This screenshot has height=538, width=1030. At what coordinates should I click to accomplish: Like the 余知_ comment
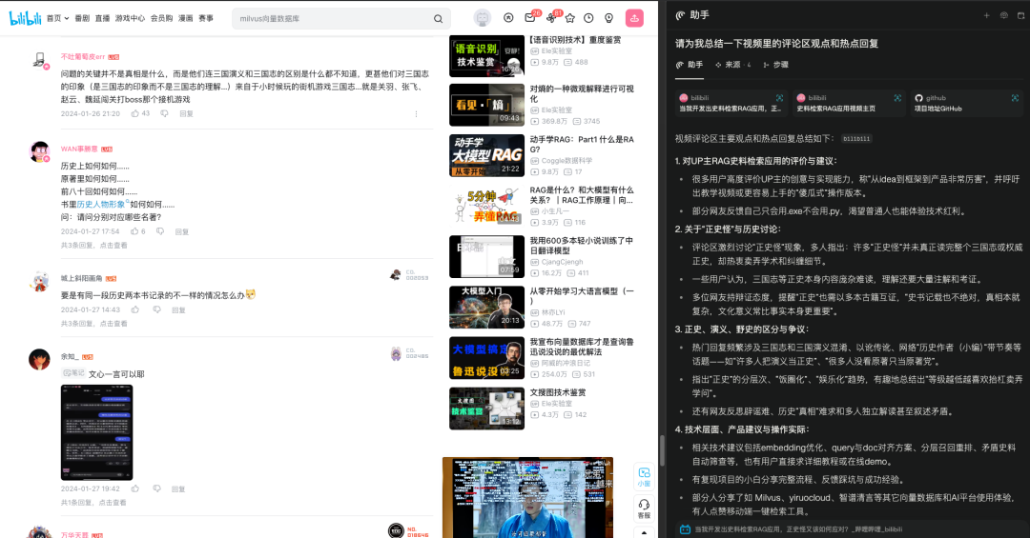pos(135,488)
